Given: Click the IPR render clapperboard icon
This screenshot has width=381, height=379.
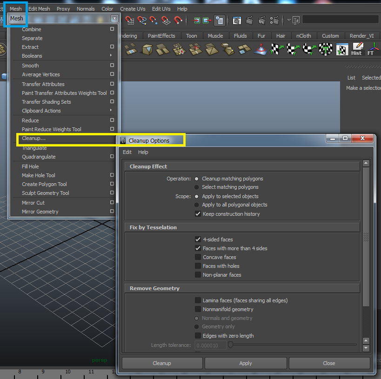Looking at the screenshot, I should [262, 20].
